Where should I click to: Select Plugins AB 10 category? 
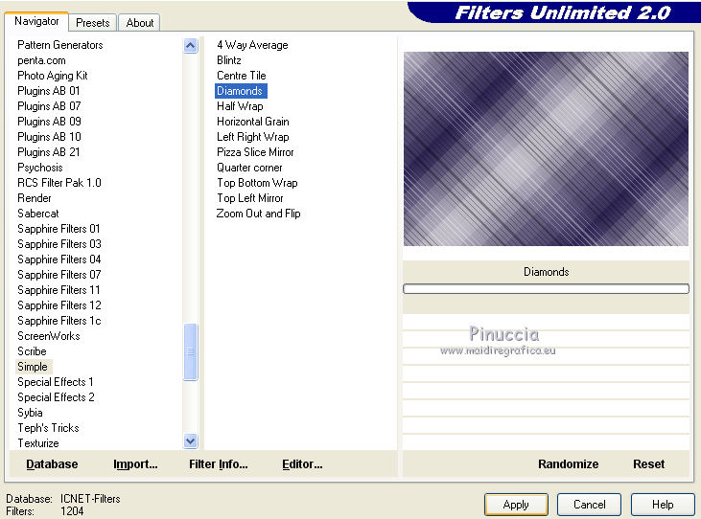click(49, 137)
